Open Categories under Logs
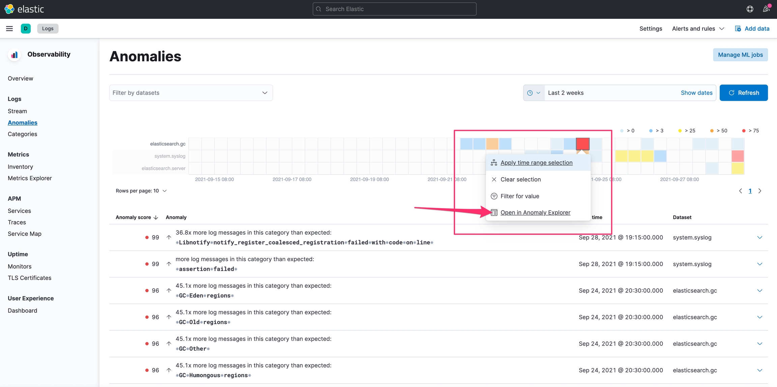This screenshot has width=777, height=387. pyautogui.click(x=22, y=134)
